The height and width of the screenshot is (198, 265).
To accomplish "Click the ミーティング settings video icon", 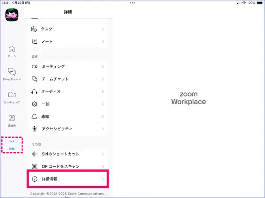I will 34,66.
